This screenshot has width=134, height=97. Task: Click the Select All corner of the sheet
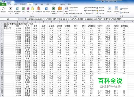click(x=2, y=22)
